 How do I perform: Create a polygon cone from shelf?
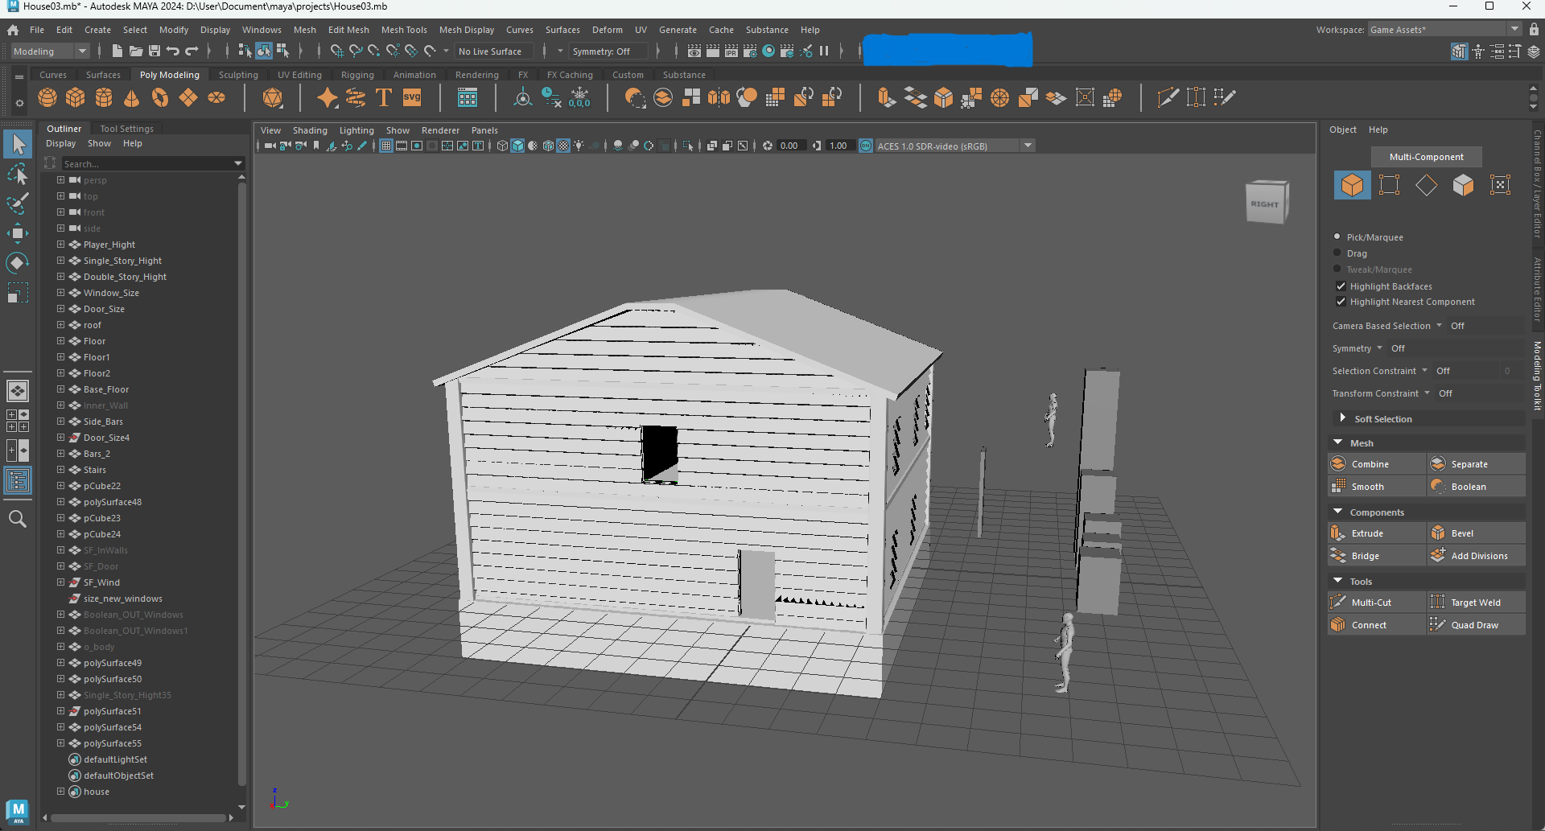pyautogui.click(x=132, y=98)
